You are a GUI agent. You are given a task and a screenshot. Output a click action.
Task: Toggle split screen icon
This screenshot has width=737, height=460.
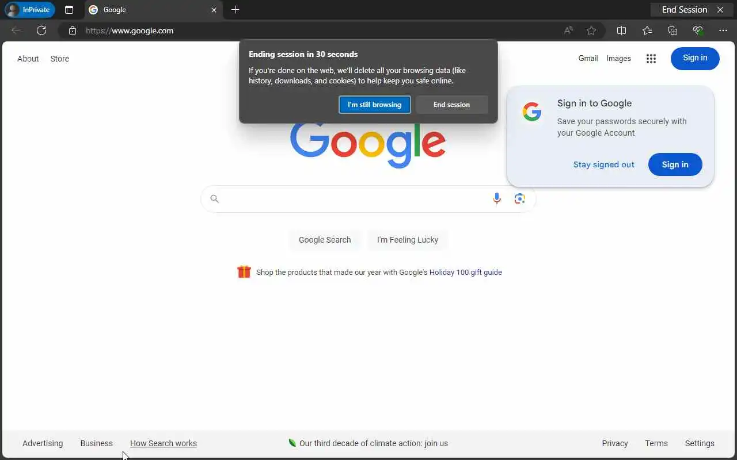click(621, 30)
